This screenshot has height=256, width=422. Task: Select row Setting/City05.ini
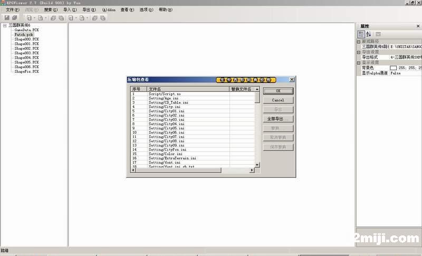[193, 128]
